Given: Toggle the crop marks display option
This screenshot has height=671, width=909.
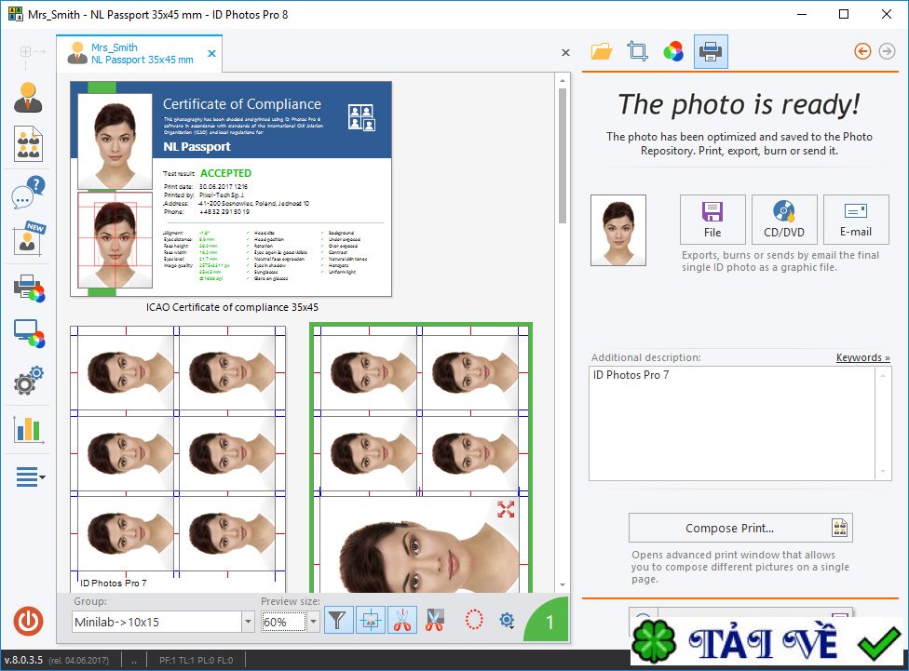Looking at the screenshot, I should coord(371,620).
